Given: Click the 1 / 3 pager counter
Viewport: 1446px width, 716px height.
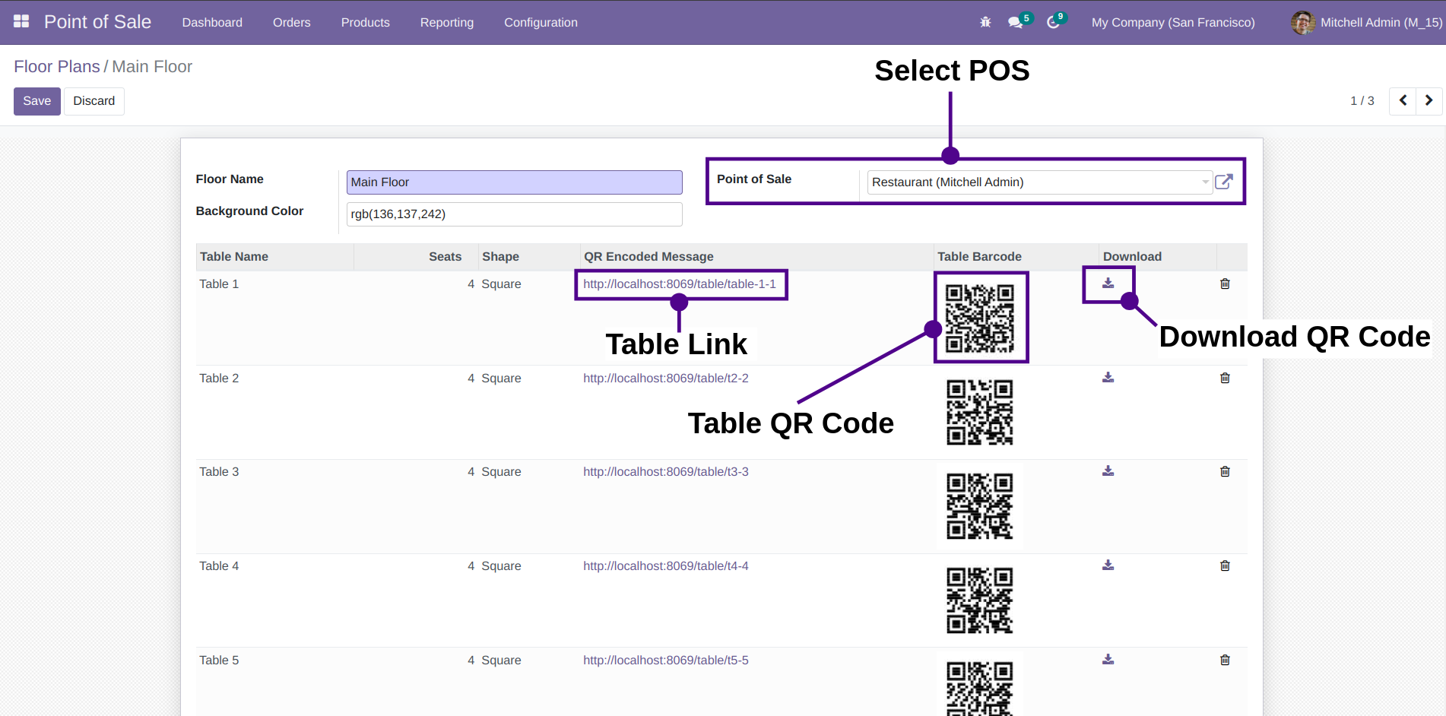Looking at the screenshot, I should [1362, 101].
